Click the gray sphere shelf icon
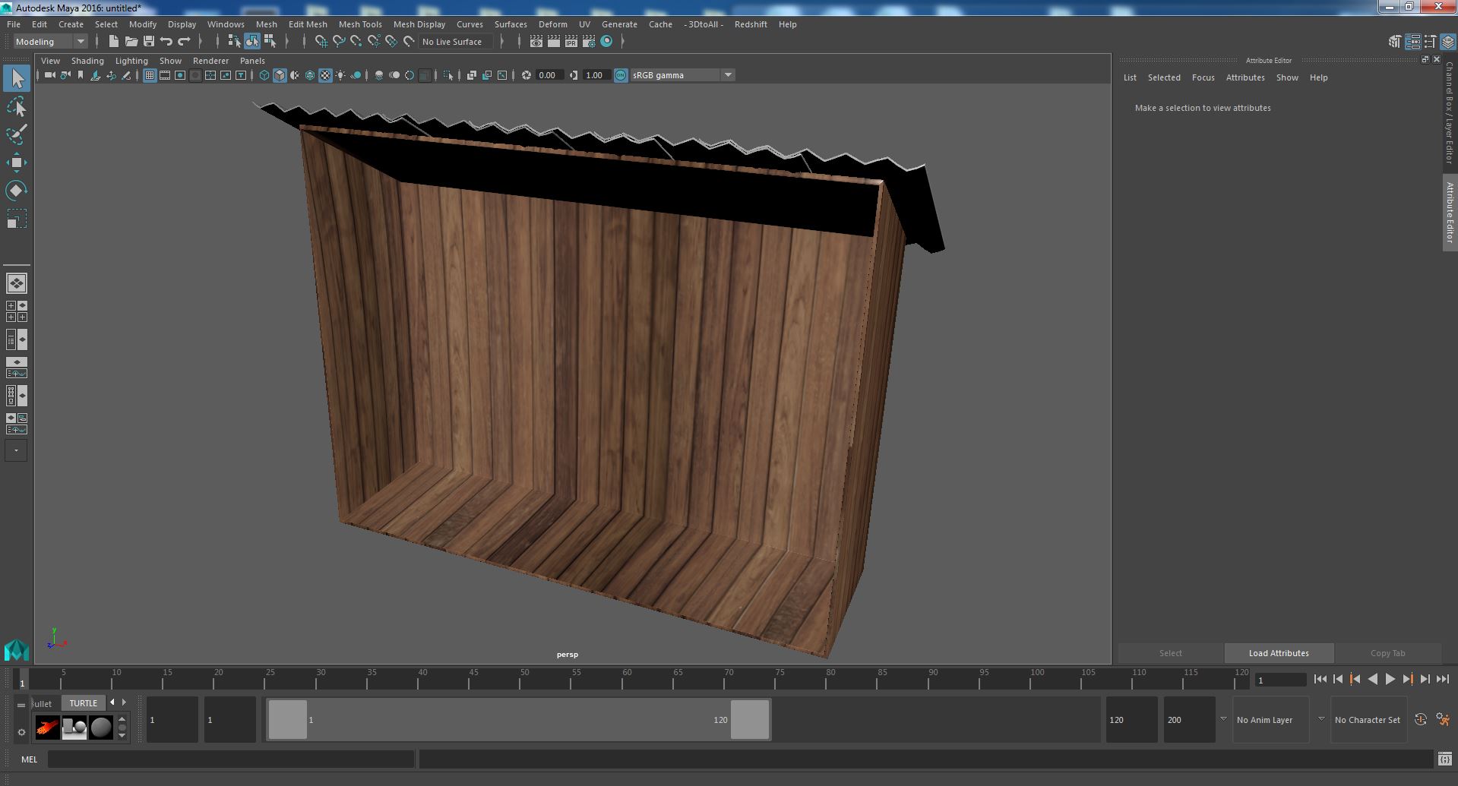 [x=101, y=728]
